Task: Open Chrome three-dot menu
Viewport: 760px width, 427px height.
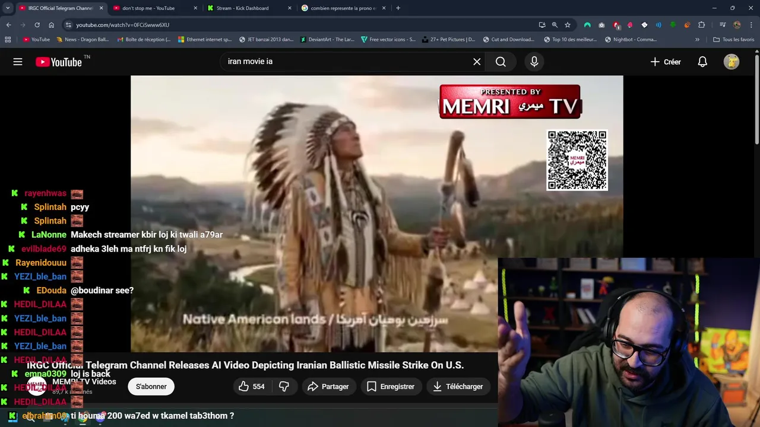Action: (750, 25)
